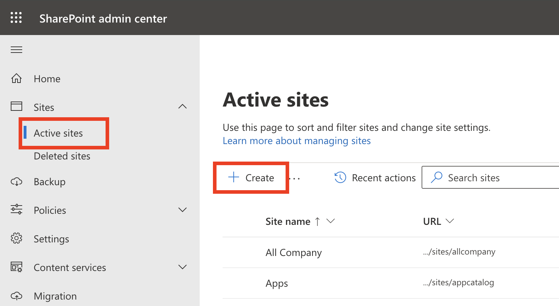Image resolution: width=559 pixels, height=306 pixels.
Task: Open the Settings page
Action: [x=52, y=239]
